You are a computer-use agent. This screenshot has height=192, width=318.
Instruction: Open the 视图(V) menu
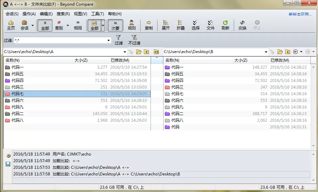click(80, 14)
